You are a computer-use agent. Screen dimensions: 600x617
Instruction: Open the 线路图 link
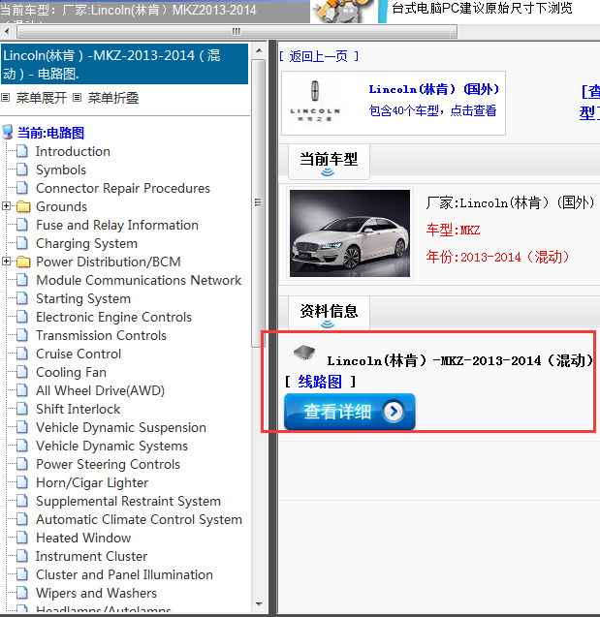320,382
